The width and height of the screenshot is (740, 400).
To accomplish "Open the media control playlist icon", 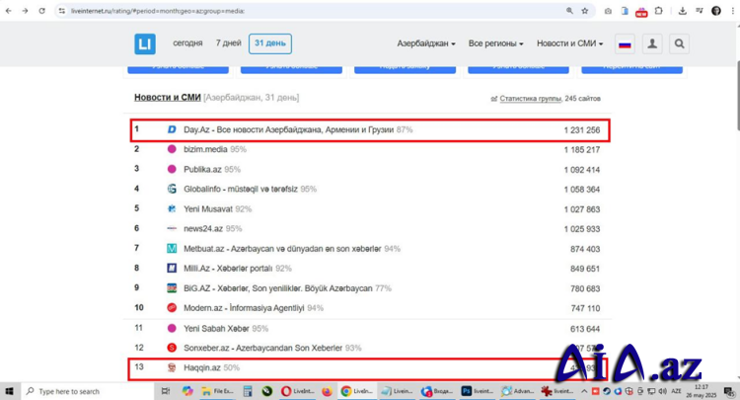I will point(700,11).
